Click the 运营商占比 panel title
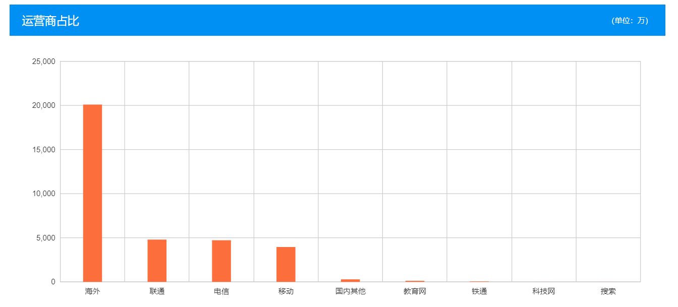This screenshot has width=678, height=307. click(50, 21)
